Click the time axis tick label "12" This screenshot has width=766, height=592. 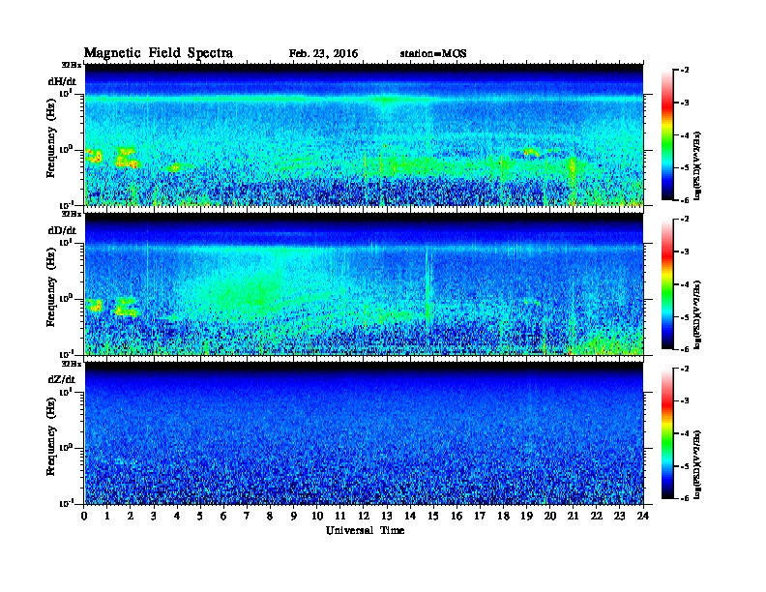click(364, 517)
